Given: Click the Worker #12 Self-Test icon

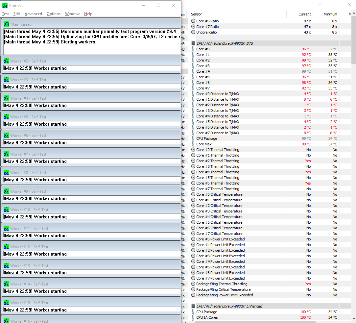Looking at the screenshot, I should tap(6, 247).
